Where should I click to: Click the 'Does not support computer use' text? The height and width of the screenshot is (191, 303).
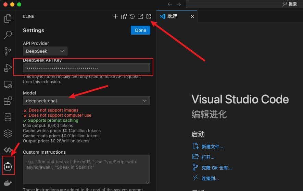point(60,115)
